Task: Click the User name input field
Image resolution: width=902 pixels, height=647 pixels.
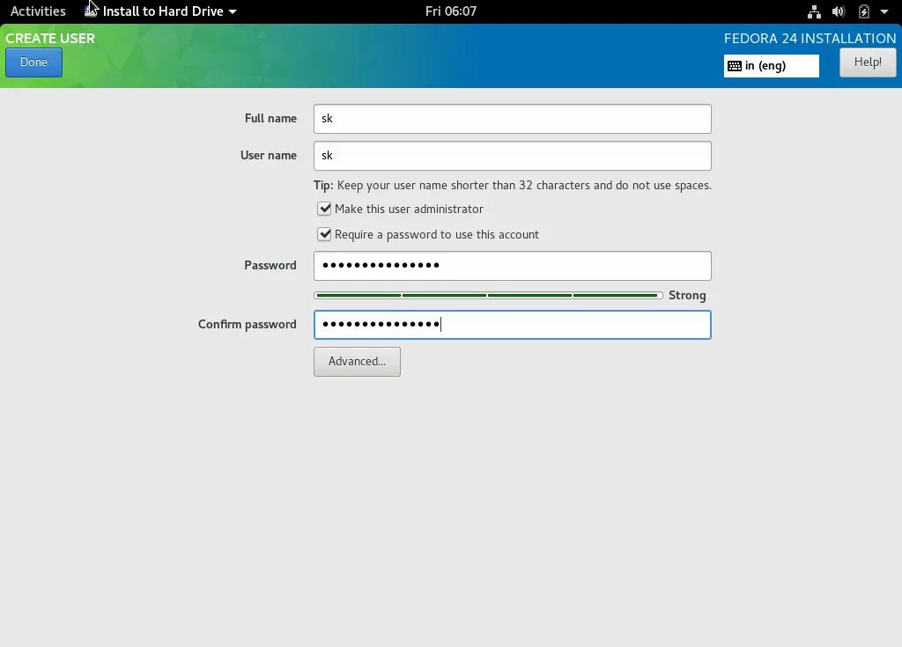Action: (x=512, y=155)
